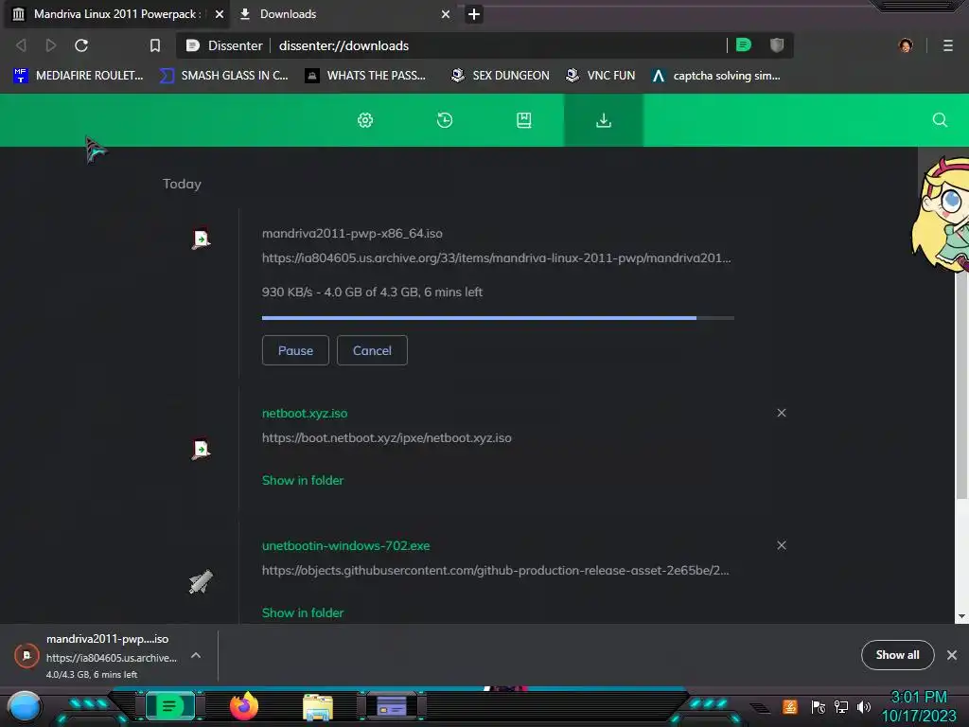Close the Downloads browser tab
The width and height of the screenshot is (969, 727).
point(446,13)
